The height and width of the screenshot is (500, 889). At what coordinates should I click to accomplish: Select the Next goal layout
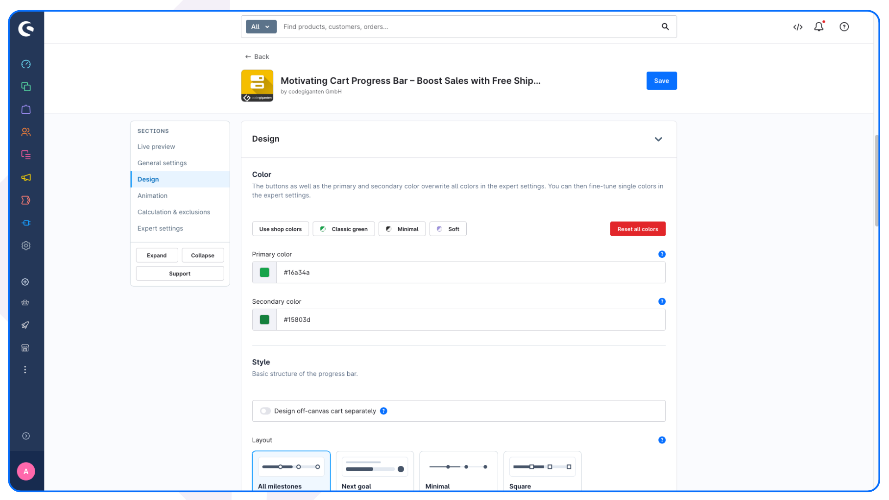[375, 471]
